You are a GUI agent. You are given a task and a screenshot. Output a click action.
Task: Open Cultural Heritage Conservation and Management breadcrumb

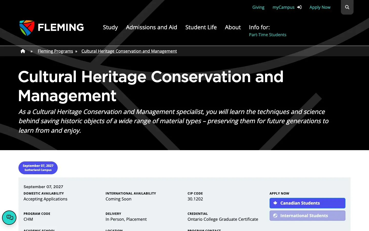tap(129, 51)
